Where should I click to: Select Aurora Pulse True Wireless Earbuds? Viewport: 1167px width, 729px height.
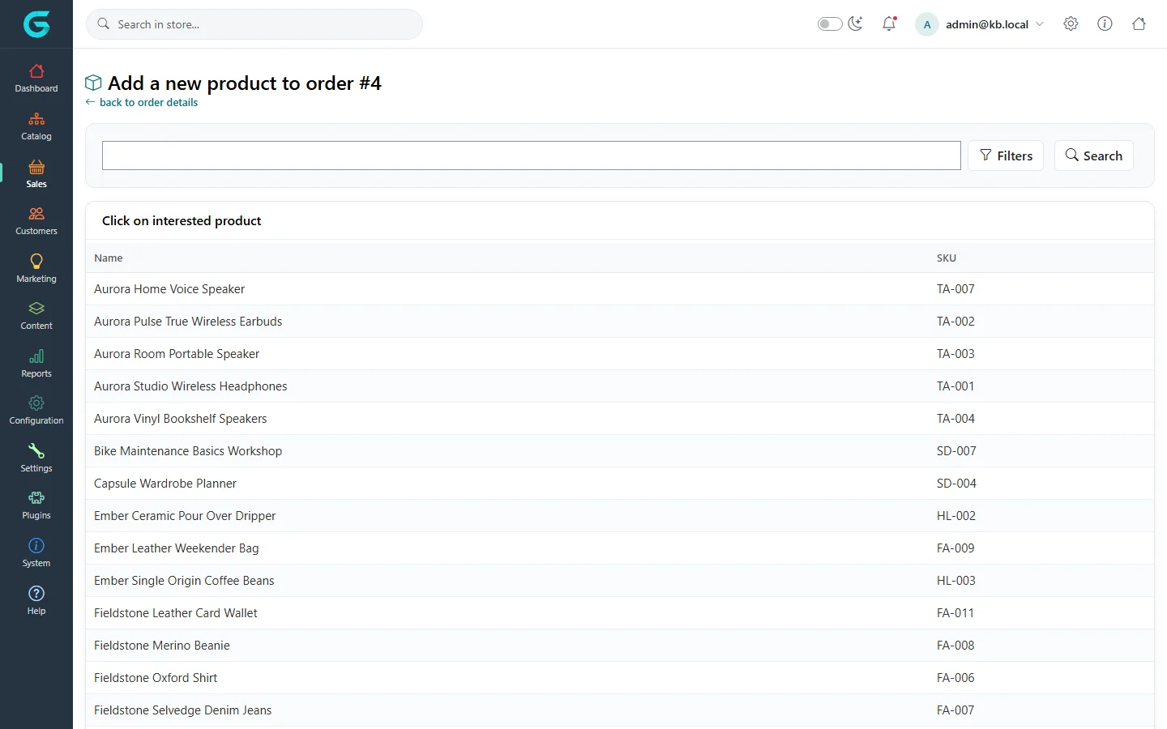click(620, 322)
